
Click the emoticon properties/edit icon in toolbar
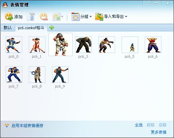click(x=31, y=17)
